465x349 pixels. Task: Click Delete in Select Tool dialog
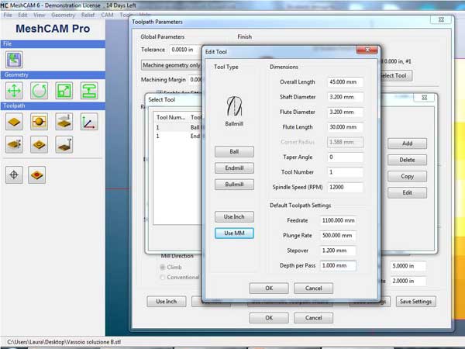(x=407, y=160)
